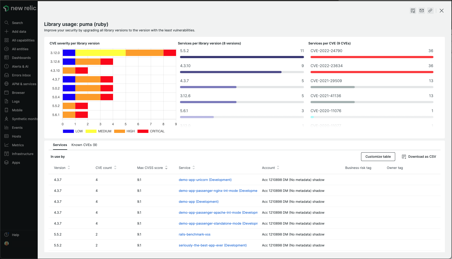Screen dimensions: 452x259
Task: Click the CVE-2022-24790 usage progress bar
Action: 372,57
